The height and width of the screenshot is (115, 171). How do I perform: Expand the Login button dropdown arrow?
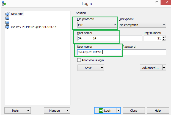coord(118,111)
